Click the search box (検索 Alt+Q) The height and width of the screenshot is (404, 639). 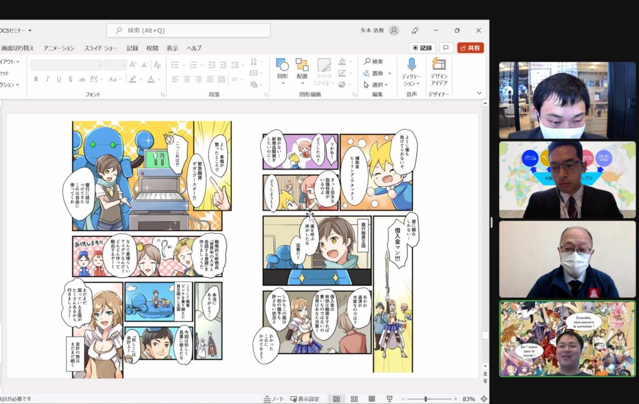pyautogui.click(x=188, y=31)
